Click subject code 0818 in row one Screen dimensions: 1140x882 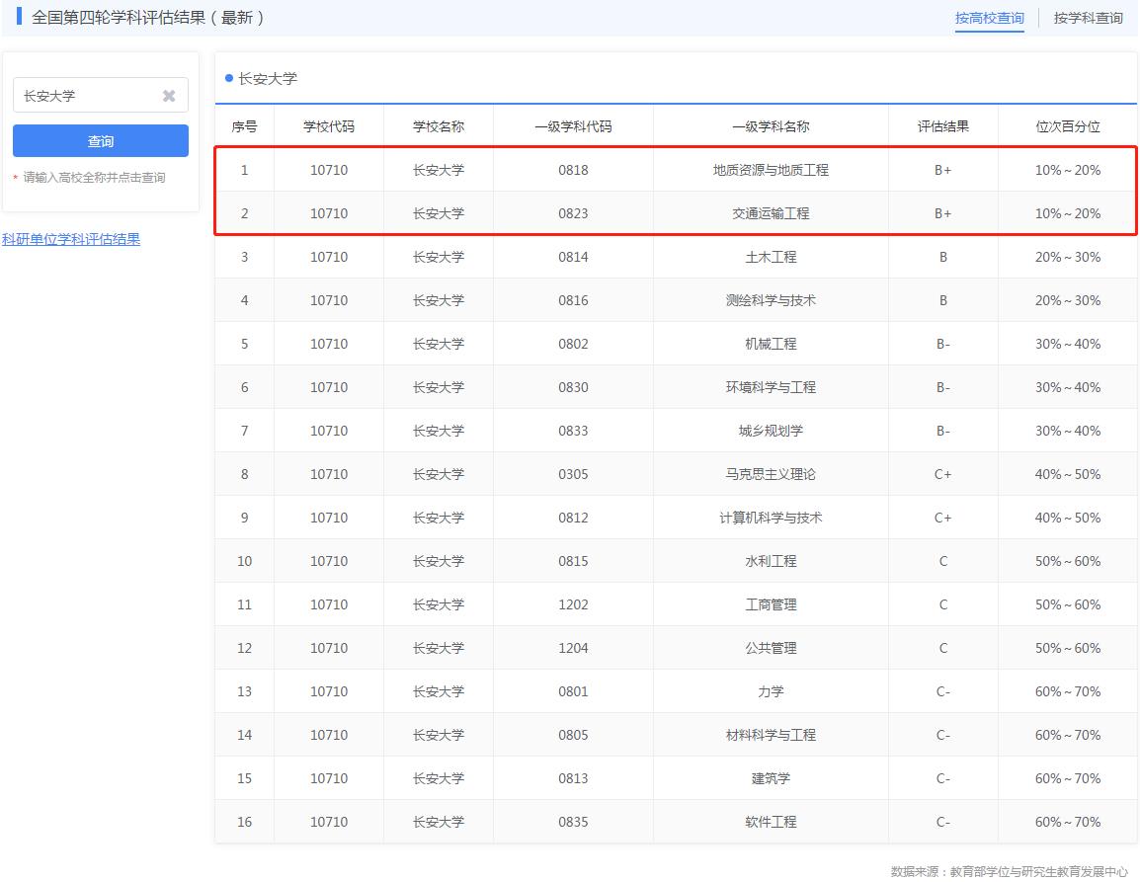(572, 169)
